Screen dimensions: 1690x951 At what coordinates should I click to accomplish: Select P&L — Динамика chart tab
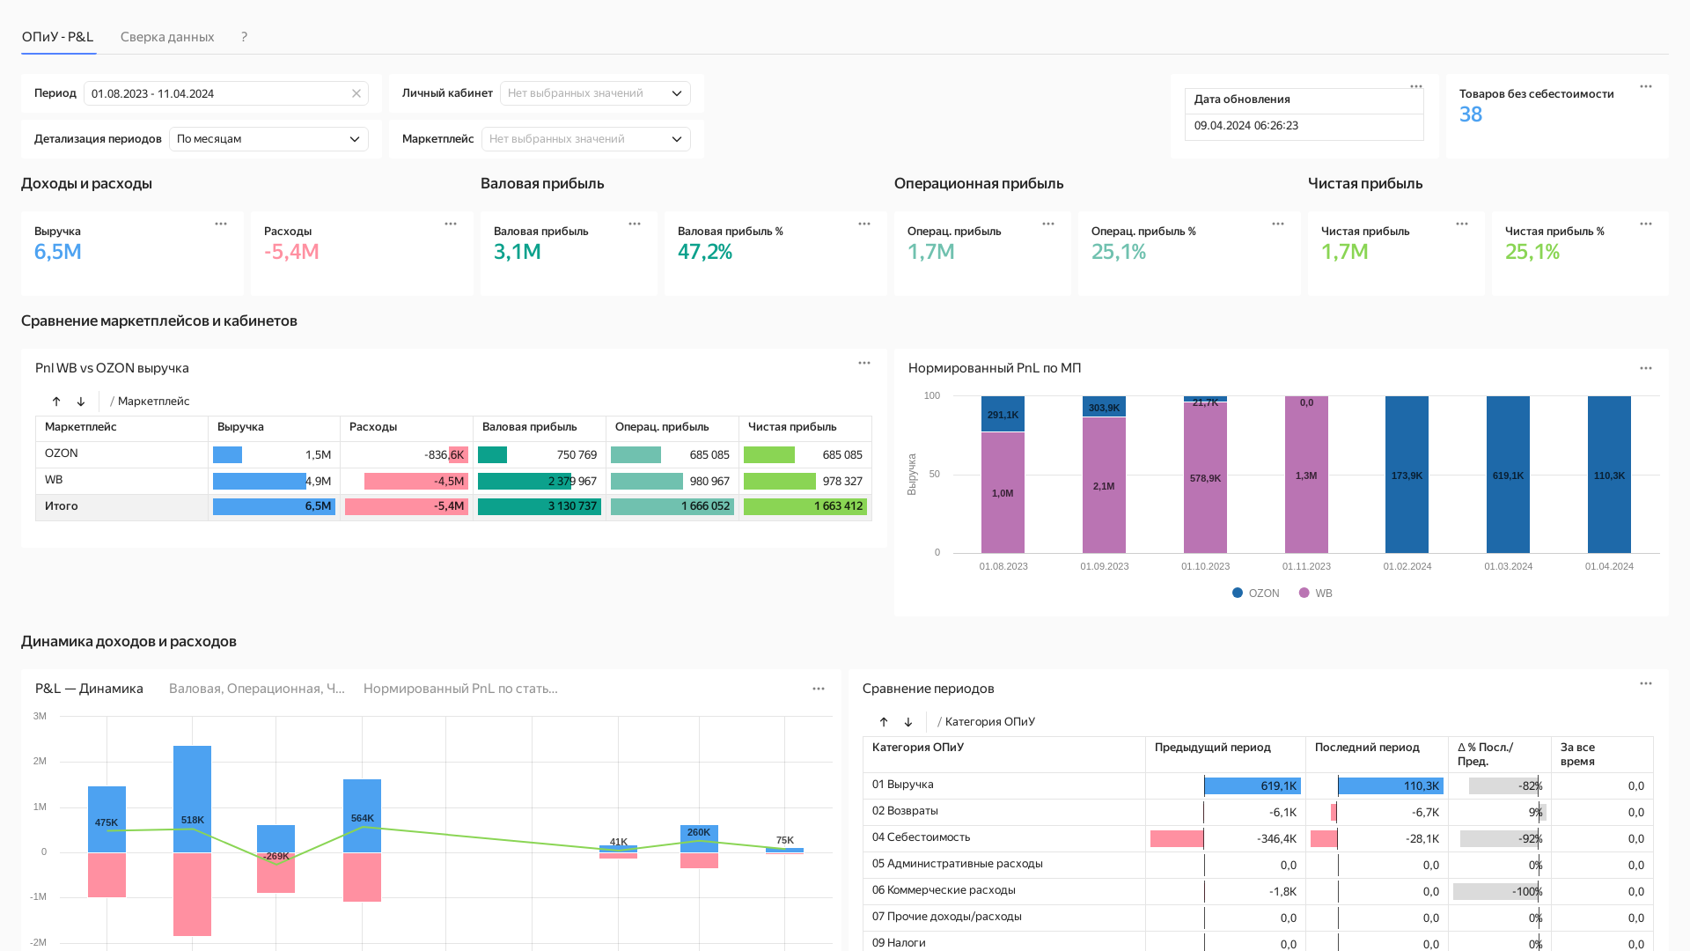[89, 689]
